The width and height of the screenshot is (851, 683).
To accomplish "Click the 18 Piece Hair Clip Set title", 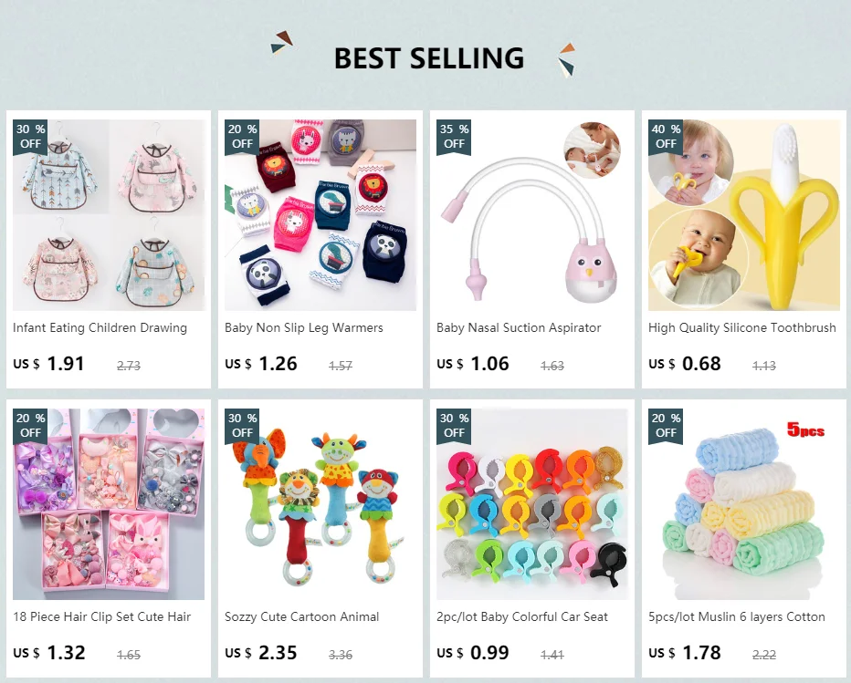I will coord(102,616).
